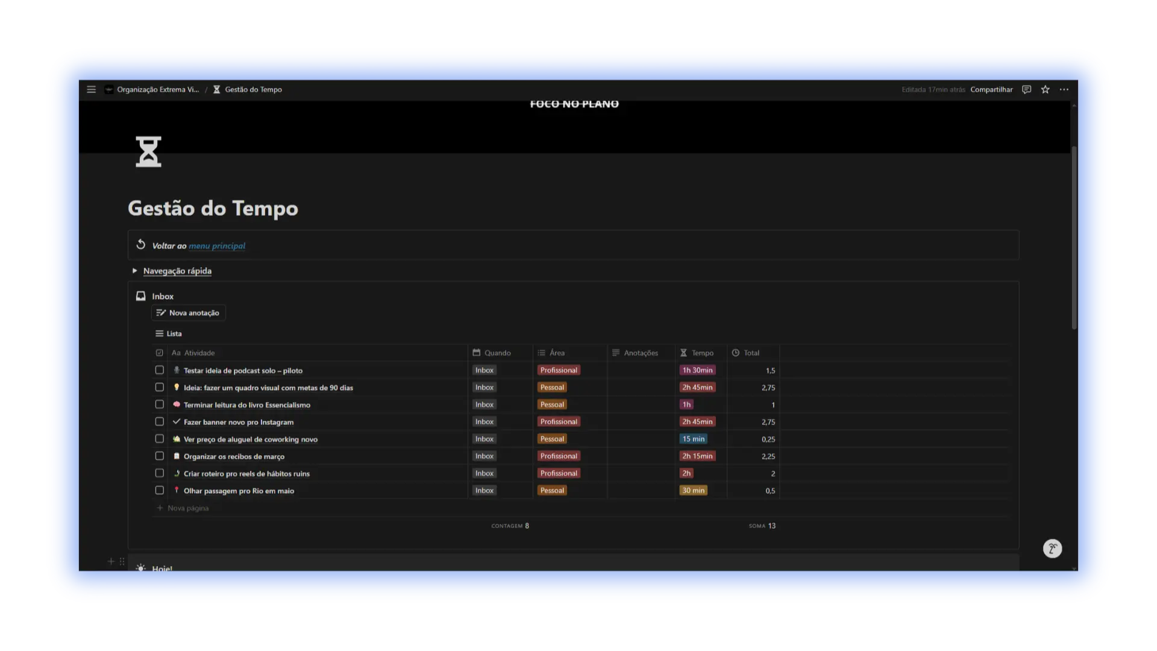Tick checkbox for quadro visual metas task
Viewport: 1157px width, 651px height.
159,387
